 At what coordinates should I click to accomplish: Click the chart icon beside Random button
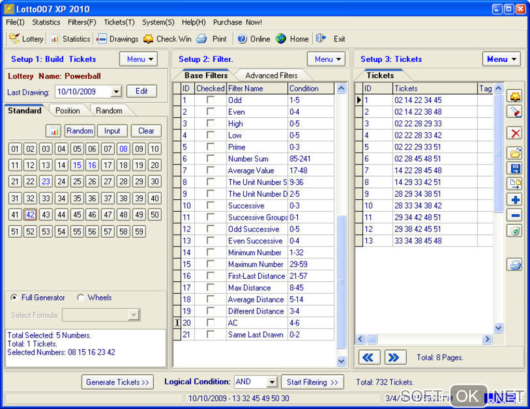click(x=54, y=131)
